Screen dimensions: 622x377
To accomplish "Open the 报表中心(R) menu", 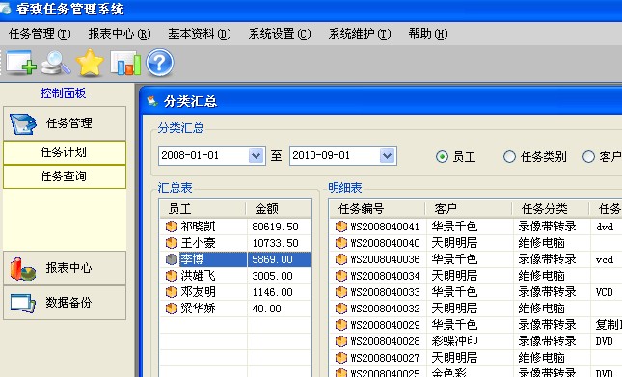I will (x=120, y=34).
